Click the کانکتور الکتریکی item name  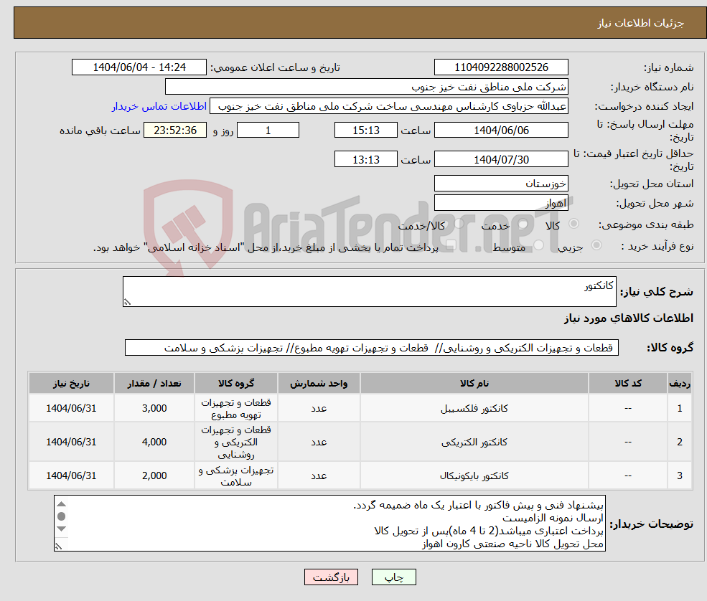tap(474, 442)
